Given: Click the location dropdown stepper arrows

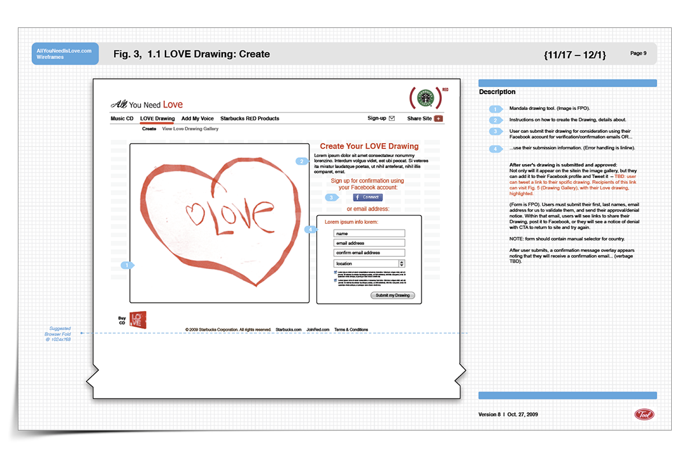Looking at the screenshot, I should tap(402, 264).
